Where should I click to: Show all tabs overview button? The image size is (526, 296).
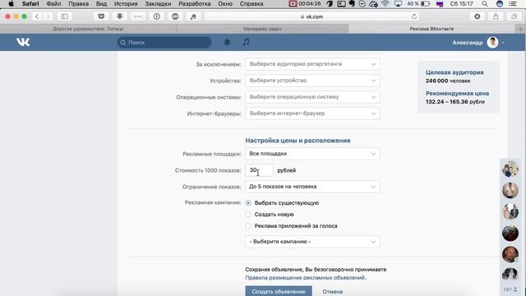pyautogui.click(x=514, y=16)
